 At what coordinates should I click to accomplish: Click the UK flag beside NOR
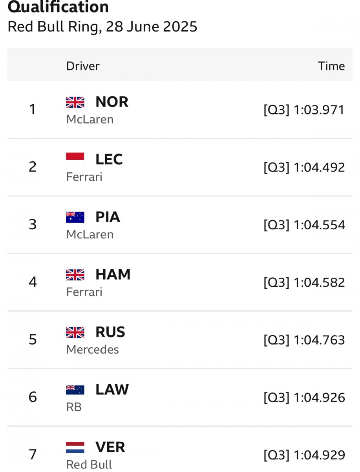coord(75,102)
